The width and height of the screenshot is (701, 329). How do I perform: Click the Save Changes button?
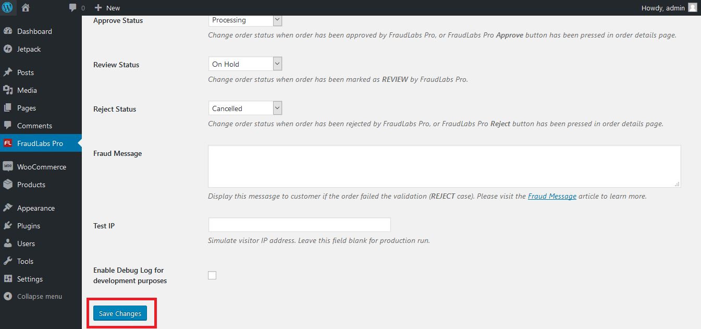pyautogui.click(x=120, y=313)
